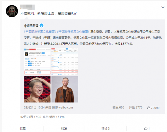Open hashtag #李诞退出笑果文化董事#

coord(40,32)
